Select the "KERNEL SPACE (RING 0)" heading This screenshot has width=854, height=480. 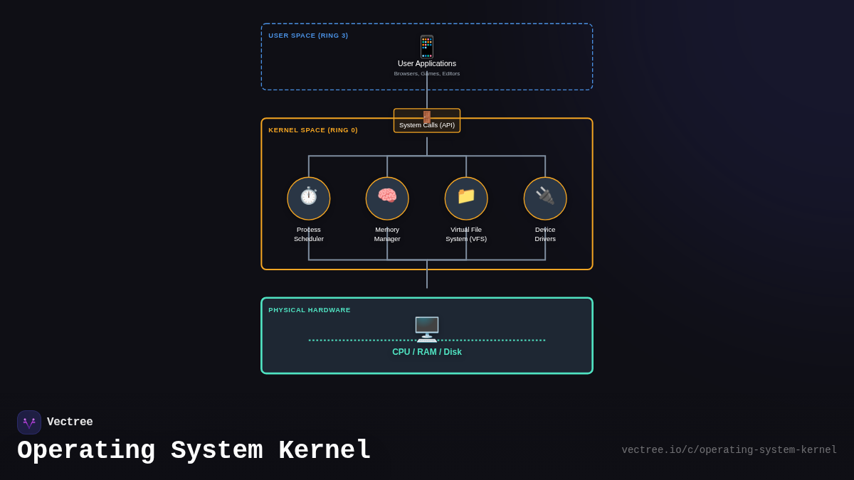313,130
